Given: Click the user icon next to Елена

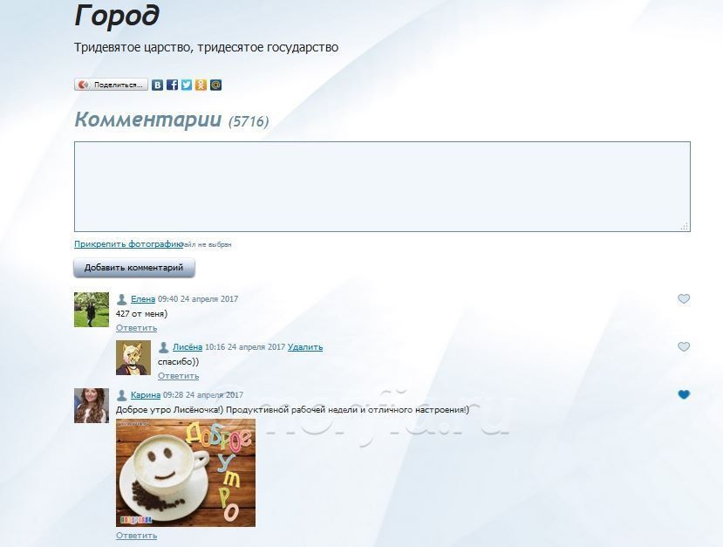Looking at the screenshot, I should [x=122, y=299].
